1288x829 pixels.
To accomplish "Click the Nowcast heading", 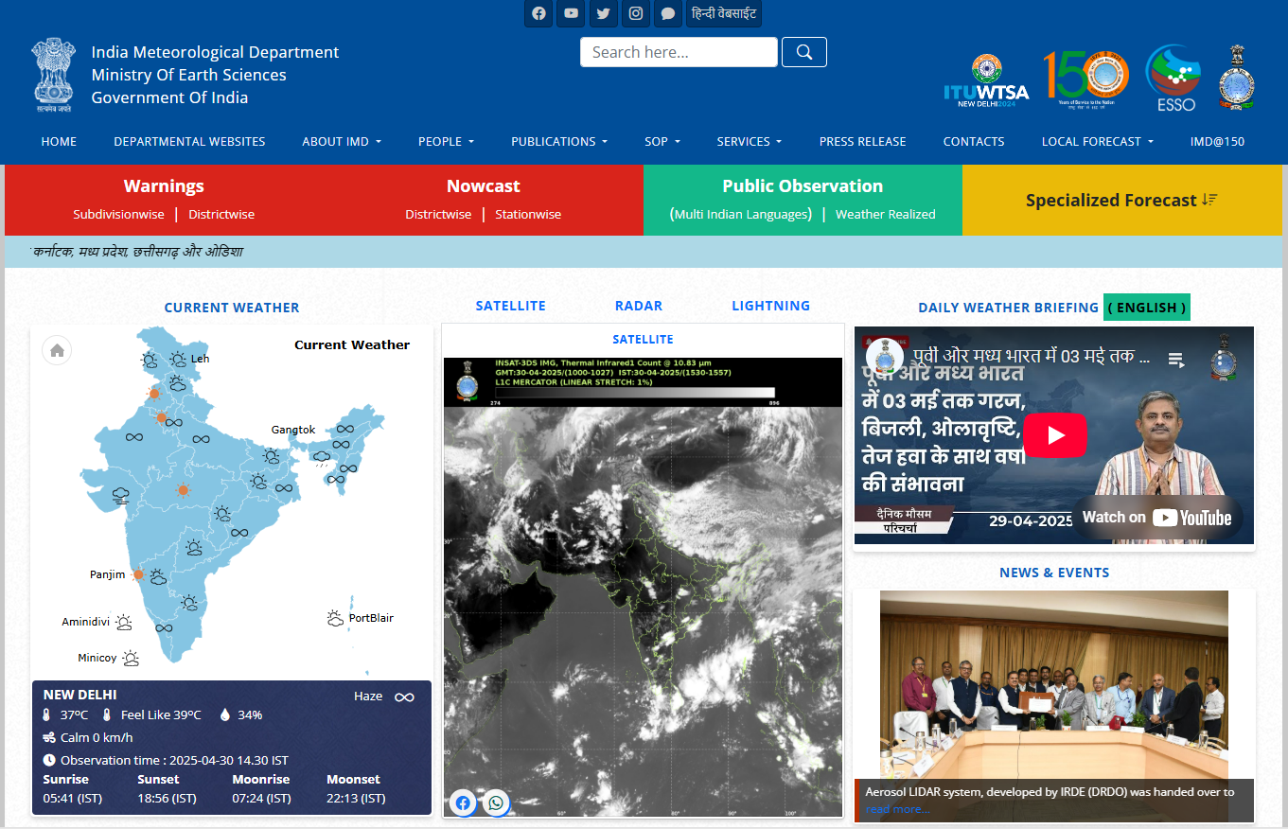I will pyautogui.click(x=484, y=185).
